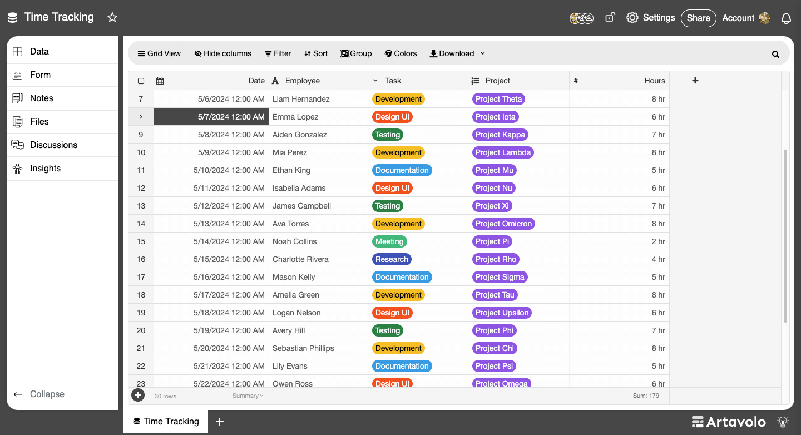Click the Date column header
This screenshot has width=801, height=435.
point(211,81)
